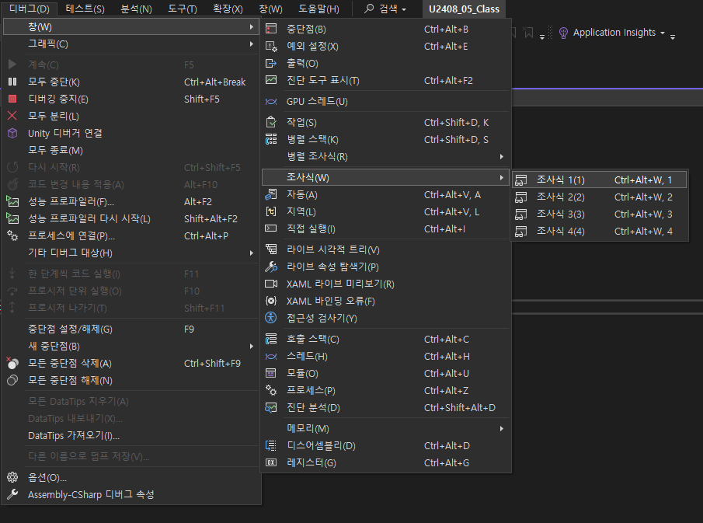703x523 pixels.
Task: Click the 옵션(O) gear icon
Action: 12,478
